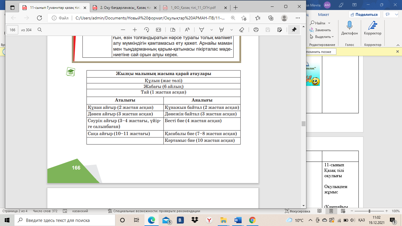
Task: Zoom out of the PDF page
Action: (123, 30)
